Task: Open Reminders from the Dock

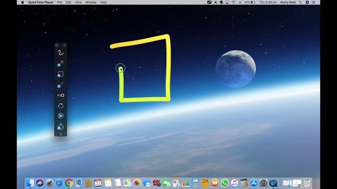Action: tap(117, 183)
